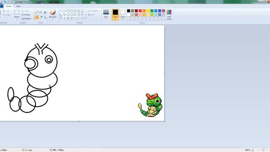Choose the Down arrow shape
This screenshot has width=270, height=152.
[61, 18]
